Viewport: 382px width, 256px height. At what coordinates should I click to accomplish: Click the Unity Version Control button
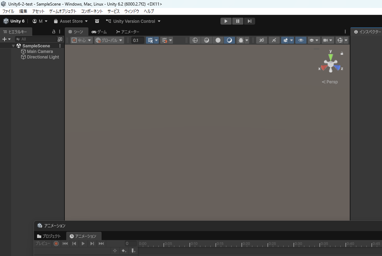coord(134,21)
